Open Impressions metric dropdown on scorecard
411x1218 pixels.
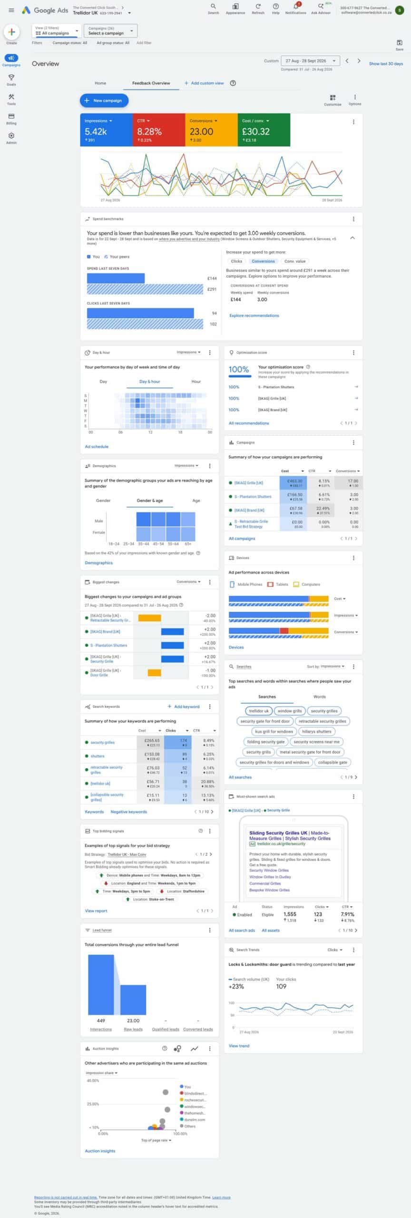[x=98, y=121]
